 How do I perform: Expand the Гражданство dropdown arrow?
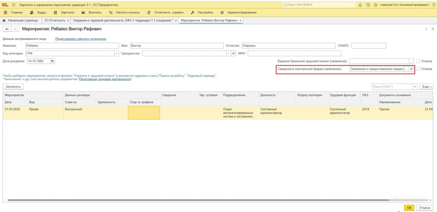pos(229,53)
